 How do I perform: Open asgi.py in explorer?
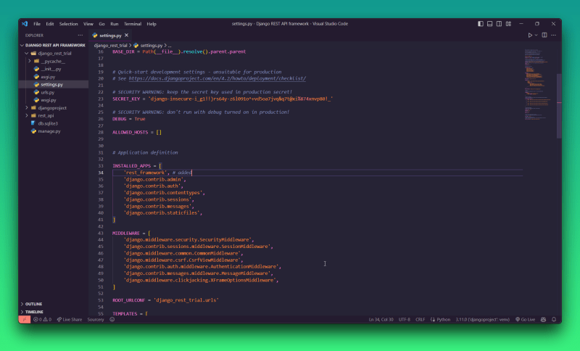tap(53, 77)
